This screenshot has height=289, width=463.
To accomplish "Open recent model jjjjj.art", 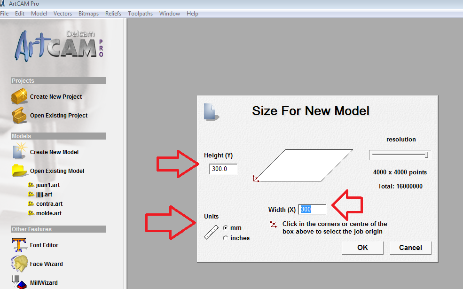I will pyautogui.click(x=44, y=195).
